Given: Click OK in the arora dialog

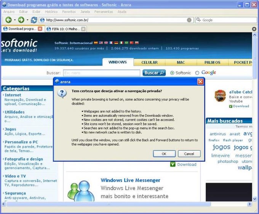Looking at the screenshot, I should click(164, 154).
